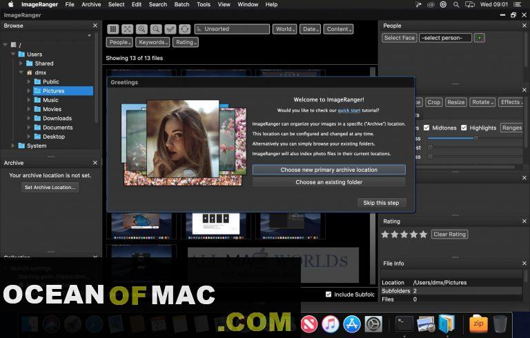Click the zoom in magnifier icon

pyautogui.click(x=141, y=29)
